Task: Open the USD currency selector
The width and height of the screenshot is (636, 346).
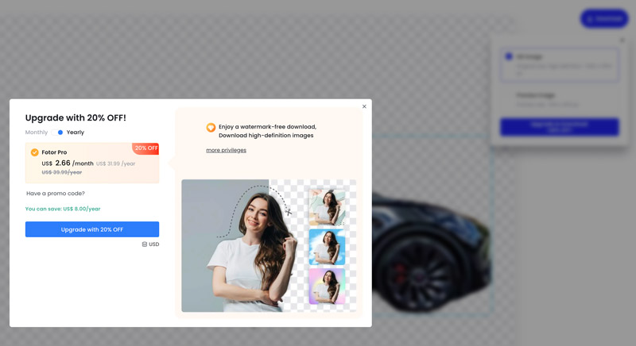Action: (150, 244)
